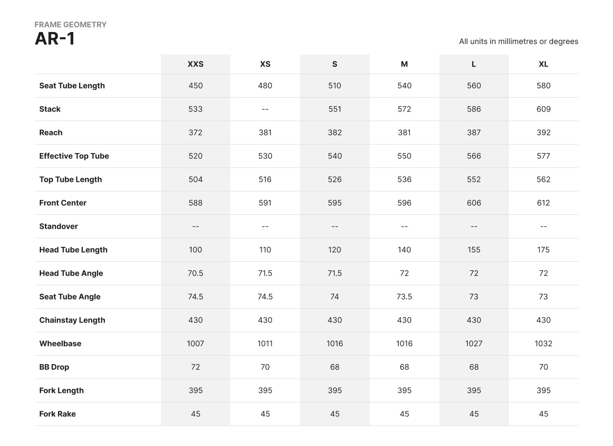Viewport: 613px width, 446px height.
Task: Click the AR-1 heading title
Action: click(55, 39)
